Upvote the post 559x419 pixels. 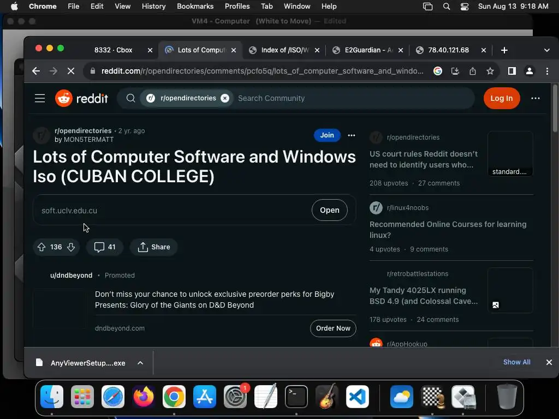[x=41, y=247]
